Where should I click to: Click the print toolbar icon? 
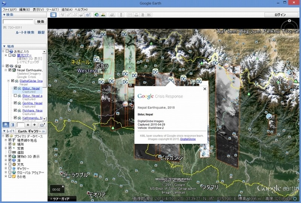(x=137, y=15)
